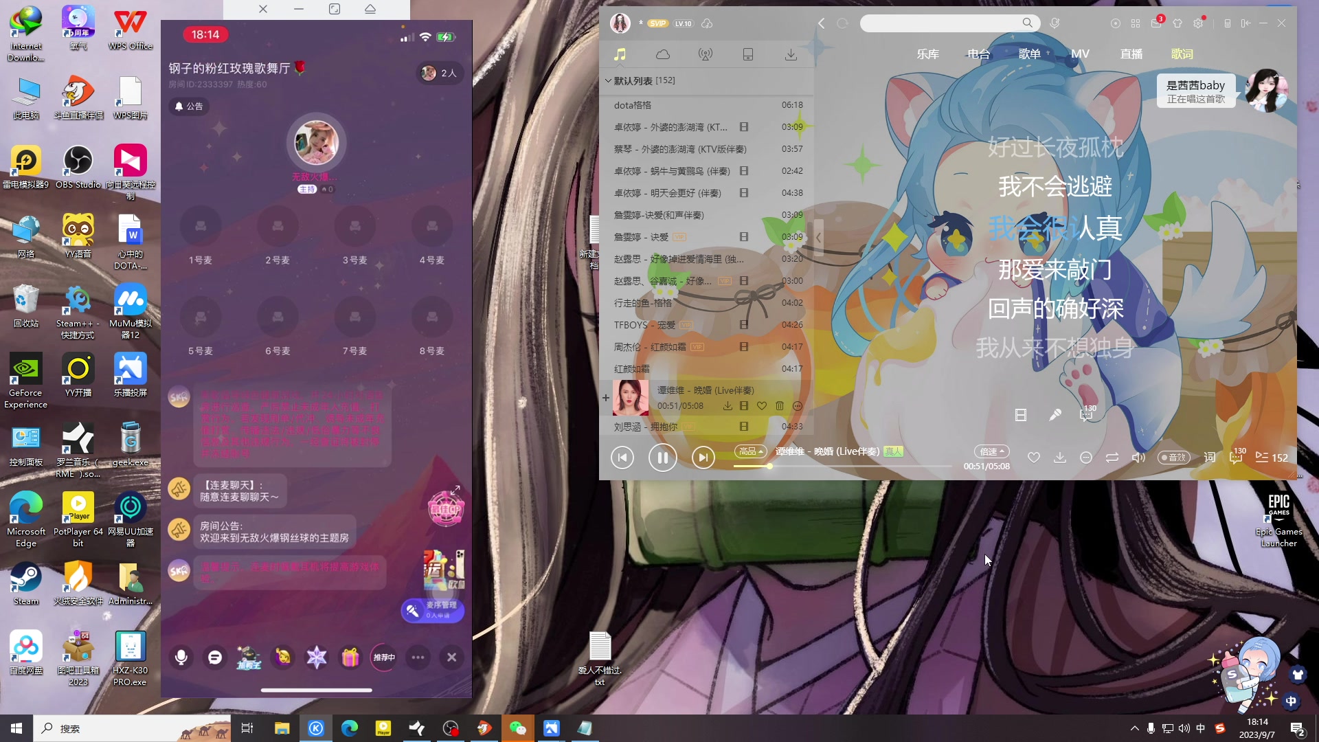This screenshot has width=1319, height=742.
Task: Switch to the 歌单 tab
Action: click(x=1029, y=54)
